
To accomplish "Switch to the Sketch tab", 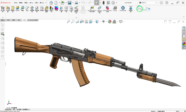I will coord(13,20).
